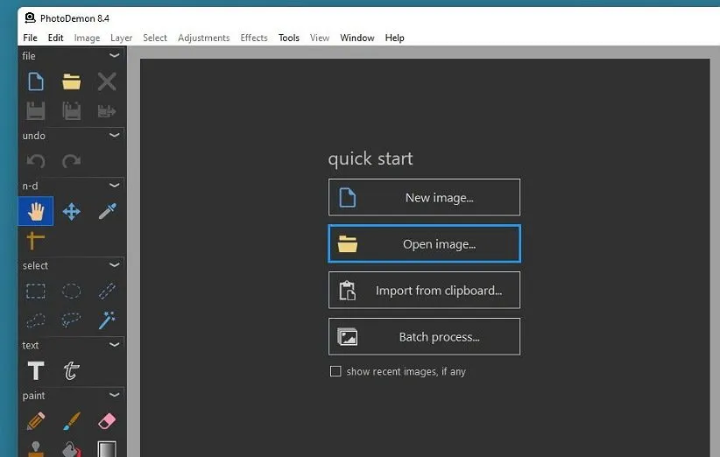Click the Open image... button
This screenshot has height=457, width=720.
tap(424, 244)
